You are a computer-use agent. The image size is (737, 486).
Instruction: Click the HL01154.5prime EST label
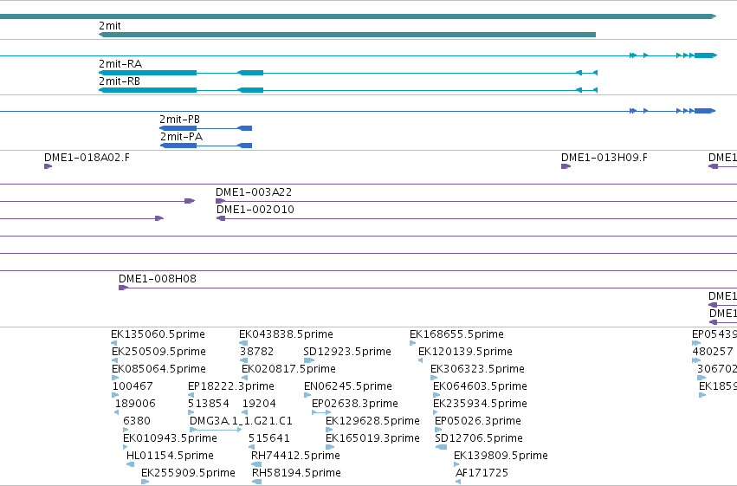click(x=170, y=456)
